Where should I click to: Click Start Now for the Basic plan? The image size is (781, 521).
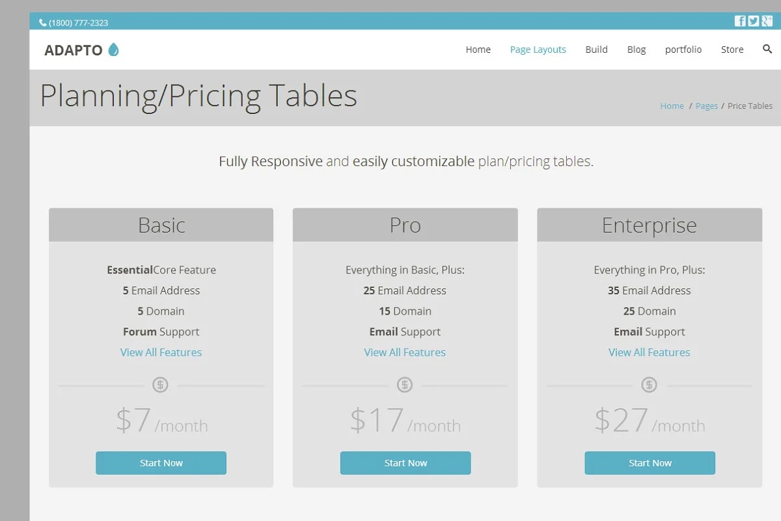[x=161, y=463]
